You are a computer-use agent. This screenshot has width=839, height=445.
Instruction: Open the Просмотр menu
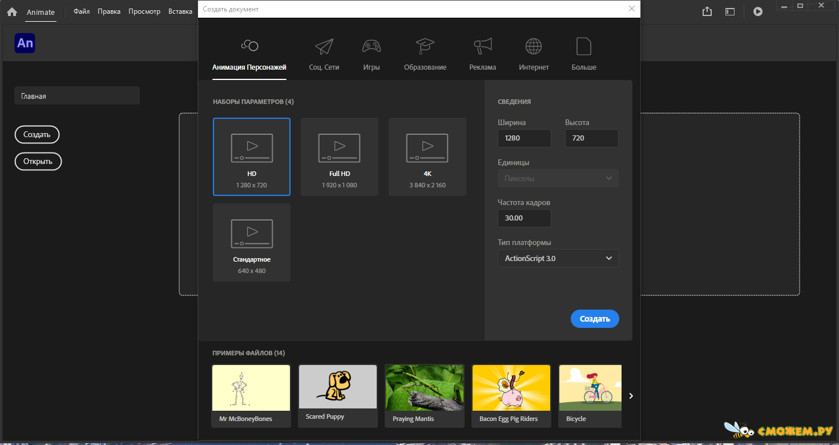click(144, 11)
